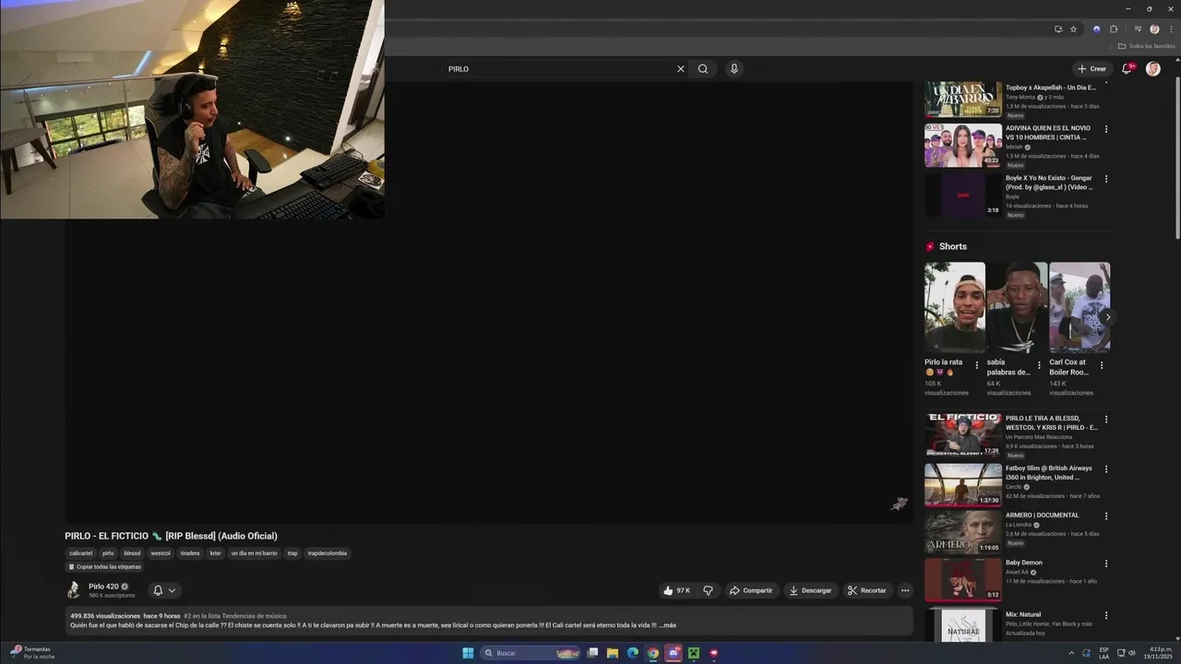This screenshot has height=664, width=1181.
Task: Select the blessd tag
Action: pos(132,553)
